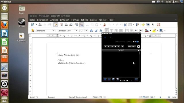Click the Format Paintbrush icon
This screenshot has width=184, height=103.
[x=104, y=25]
